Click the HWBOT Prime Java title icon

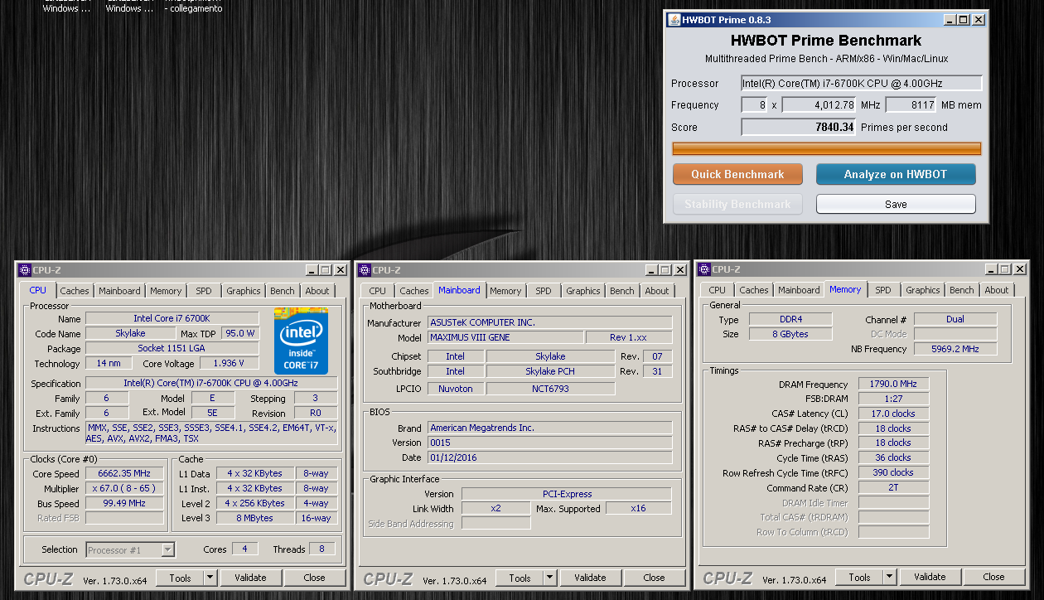pos(674,19)
